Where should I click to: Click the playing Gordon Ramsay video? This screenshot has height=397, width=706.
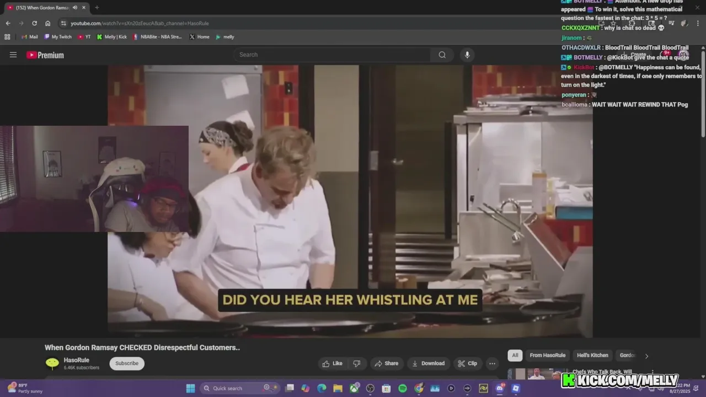(350, 201)
